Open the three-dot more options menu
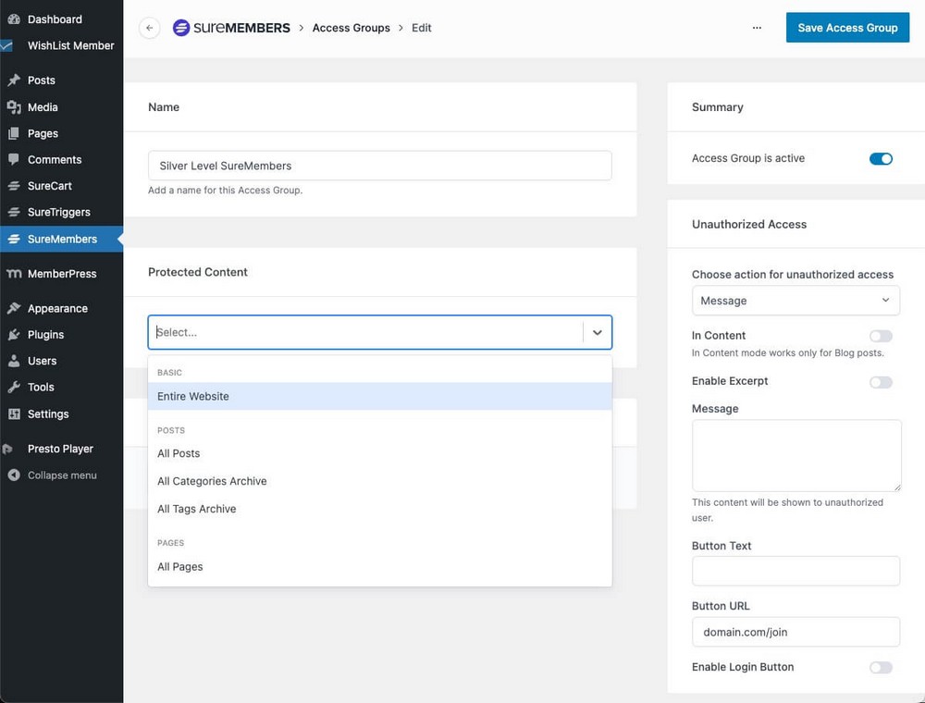Image resolution: width=925 pixels, height=703 pixels. (757, 28)
